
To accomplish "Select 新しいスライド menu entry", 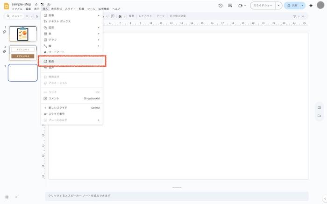I will 72,108.
